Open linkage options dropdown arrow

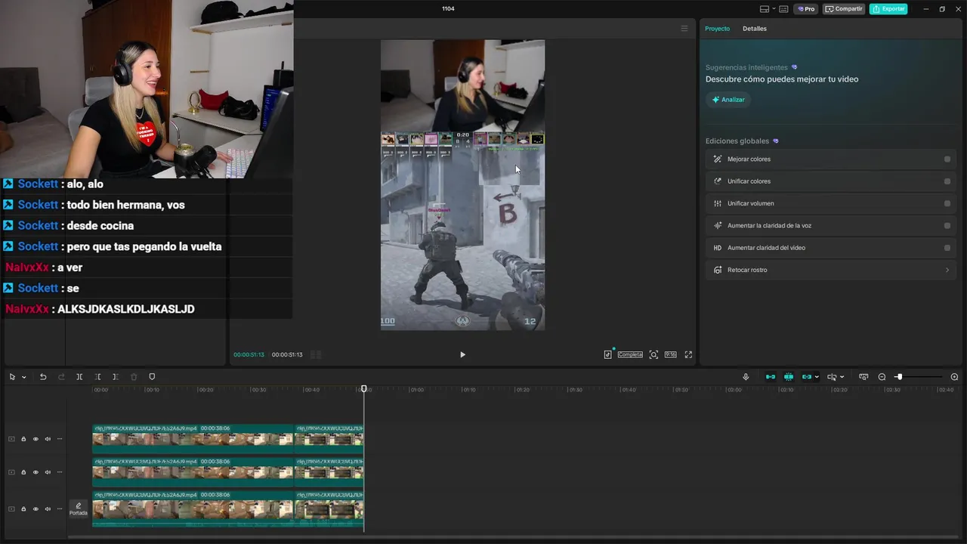pyautogui.click(x=817, y=377)
